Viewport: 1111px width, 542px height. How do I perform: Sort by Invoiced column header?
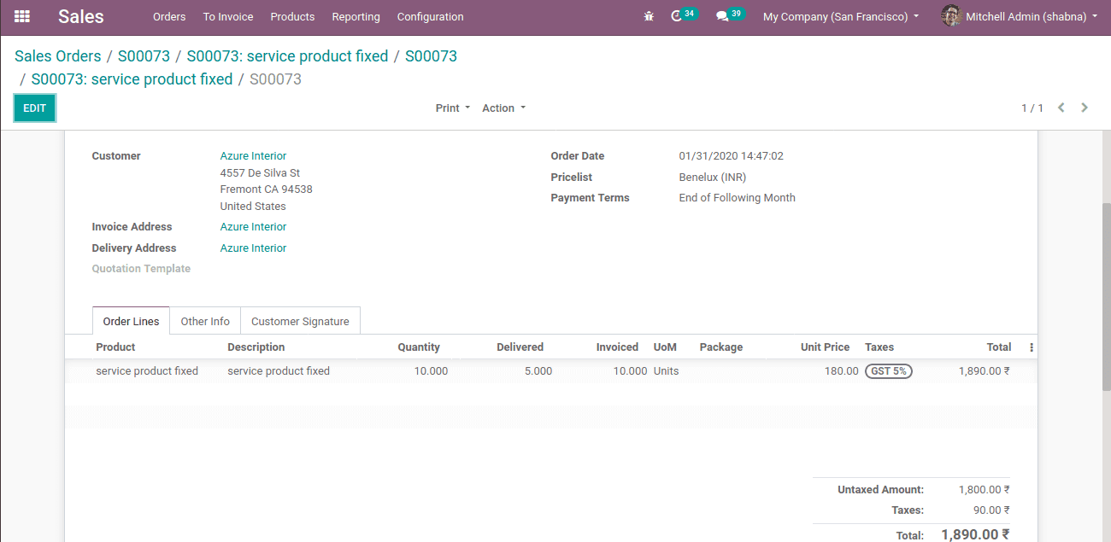pos(617,347)
